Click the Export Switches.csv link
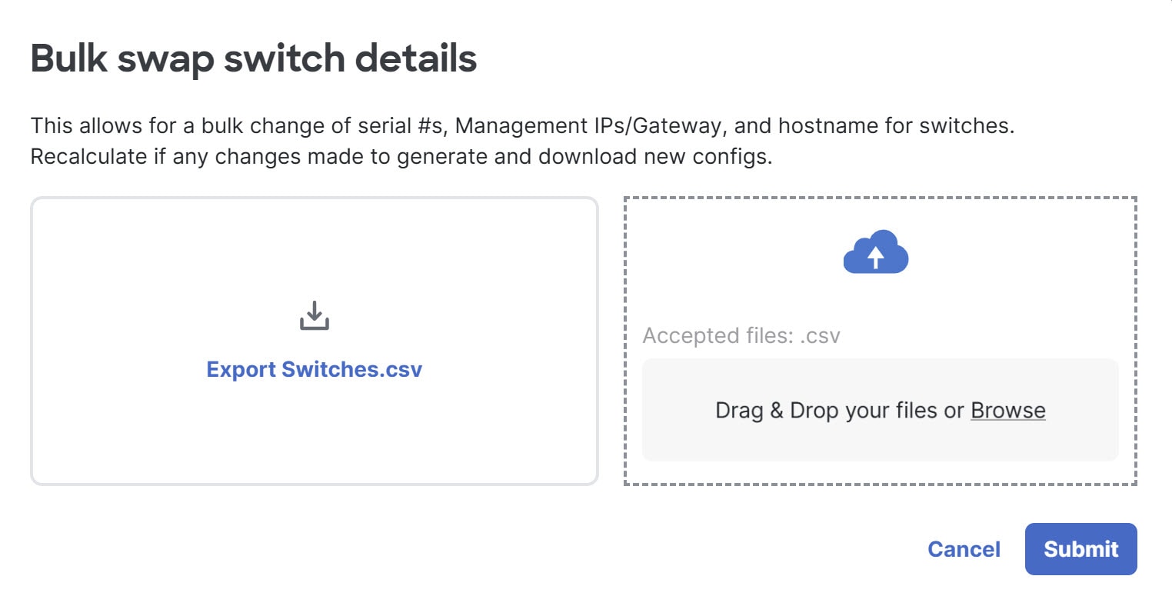Image resolution: width=1172 pixels, height=606 pixels. click(x=314, y=369)
